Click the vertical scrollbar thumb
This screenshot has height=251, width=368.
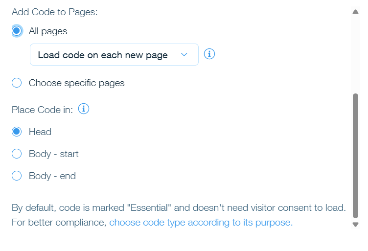pyautogui.click(x=356, y=156)
